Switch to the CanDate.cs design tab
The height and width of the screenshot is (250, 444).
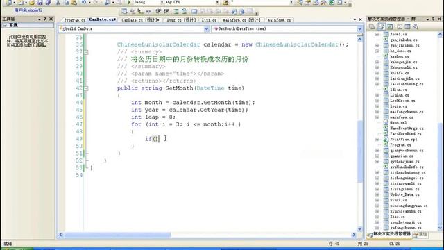pyautogui.click(x=140, y=20)
